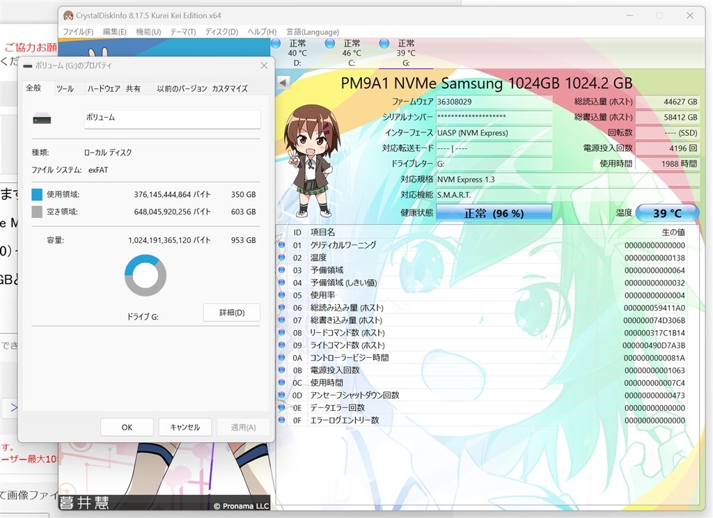713x518 pixels.
Task: Click the 適用(A) button
Action: click(243, 427)
